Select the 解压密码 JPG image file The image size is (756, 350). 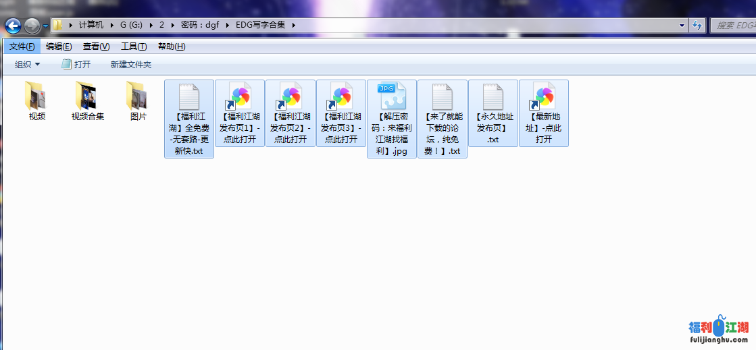pos(392,98)
